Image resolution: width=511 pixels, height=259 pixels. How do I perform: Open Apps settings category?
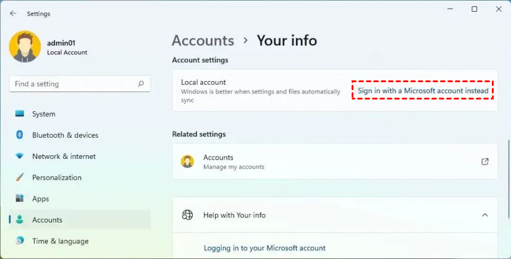(x=40, y=199)
